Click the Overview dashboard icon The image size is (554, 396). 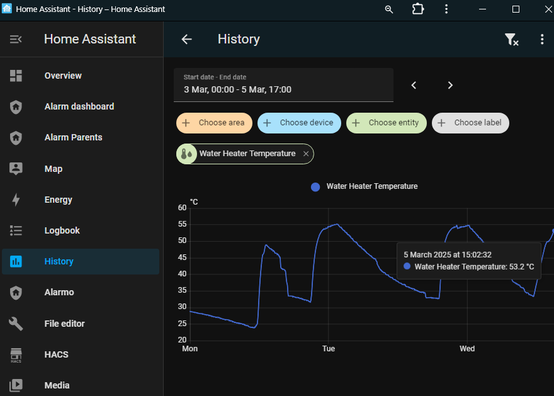(x=16, y=76)
